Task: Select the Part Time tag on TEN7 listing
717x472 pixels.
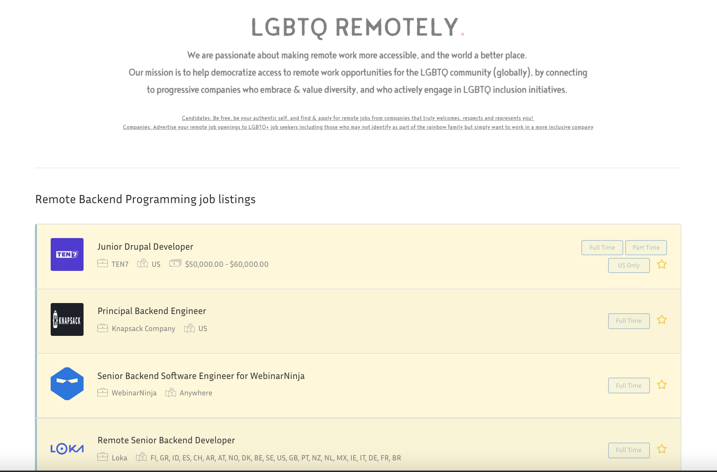Action: (x=646, y=247)
